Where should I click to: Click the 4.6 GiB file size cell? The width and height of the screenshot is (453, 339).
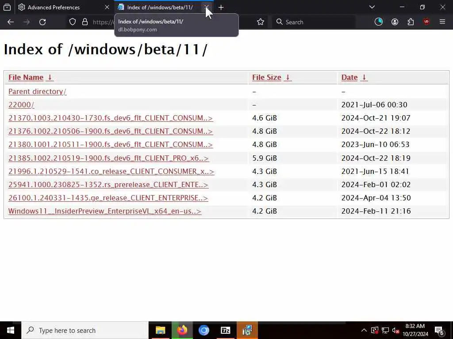[265, 118]
